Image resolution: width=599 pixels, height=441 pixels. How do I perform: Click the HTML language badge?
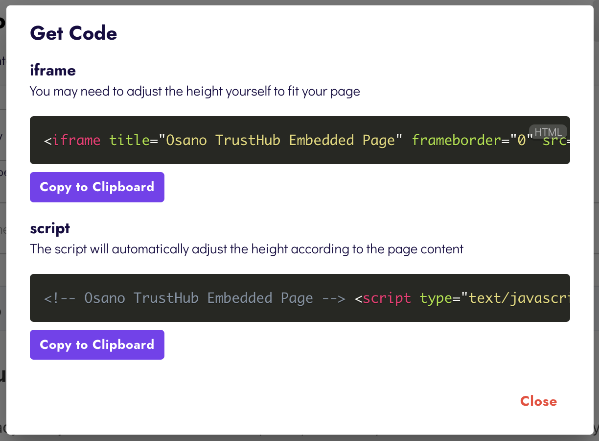548,132
